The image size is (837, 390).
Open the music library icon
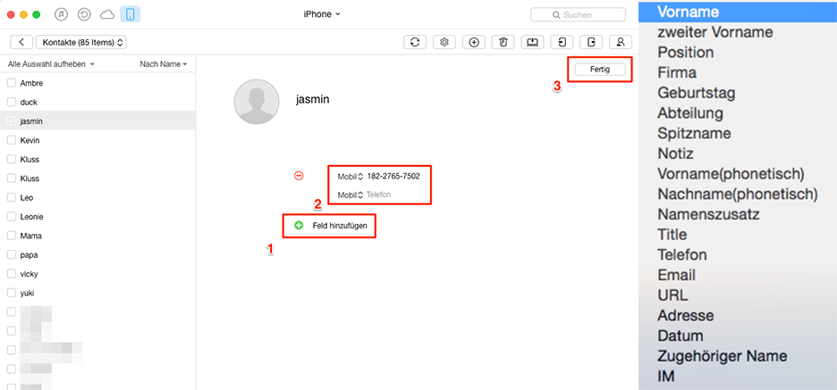tap(62, 14)
